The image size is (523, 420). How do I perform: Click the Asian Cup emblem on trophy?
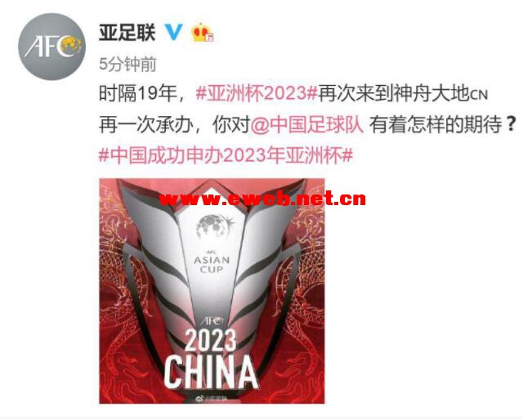coord(213,226)
